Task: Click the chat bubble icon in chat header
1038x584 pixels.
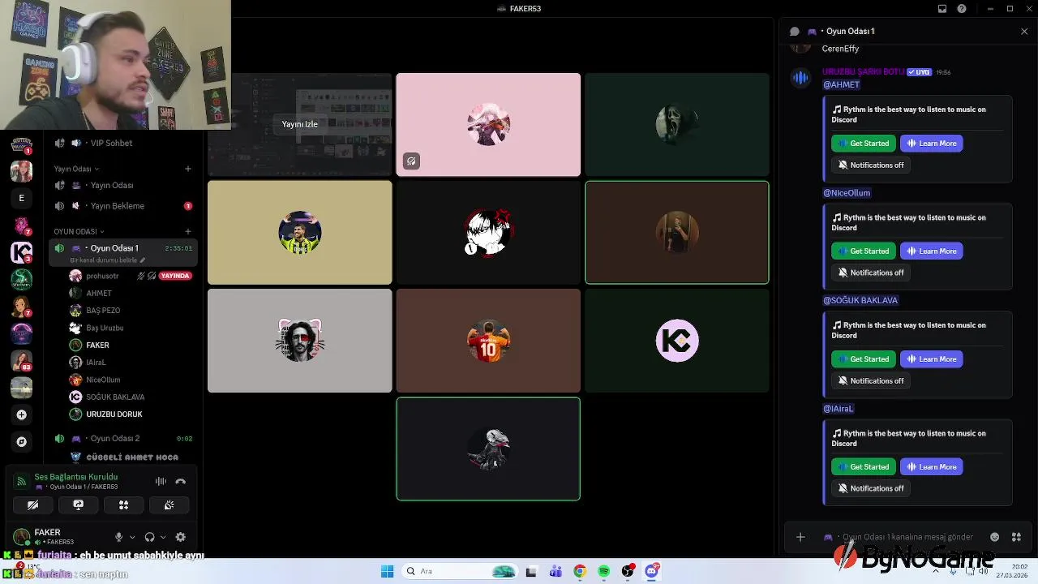Action: (795, 31)
